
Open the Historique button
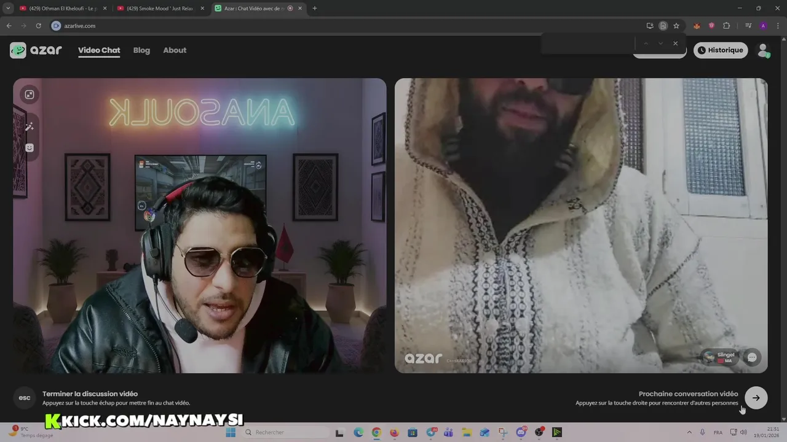click(x=721, y=50)
